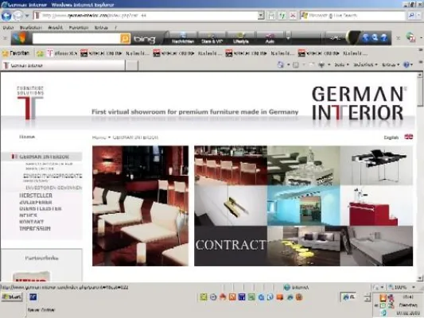Close the Bing toolbar with left X
This screenshot has height=318, width=424.
pos(5,38)
